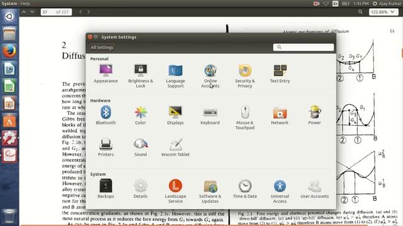Open Universal Access settings
Viewport: 403px width, 226px height.
pyautogui.click(x=280, y=191)
